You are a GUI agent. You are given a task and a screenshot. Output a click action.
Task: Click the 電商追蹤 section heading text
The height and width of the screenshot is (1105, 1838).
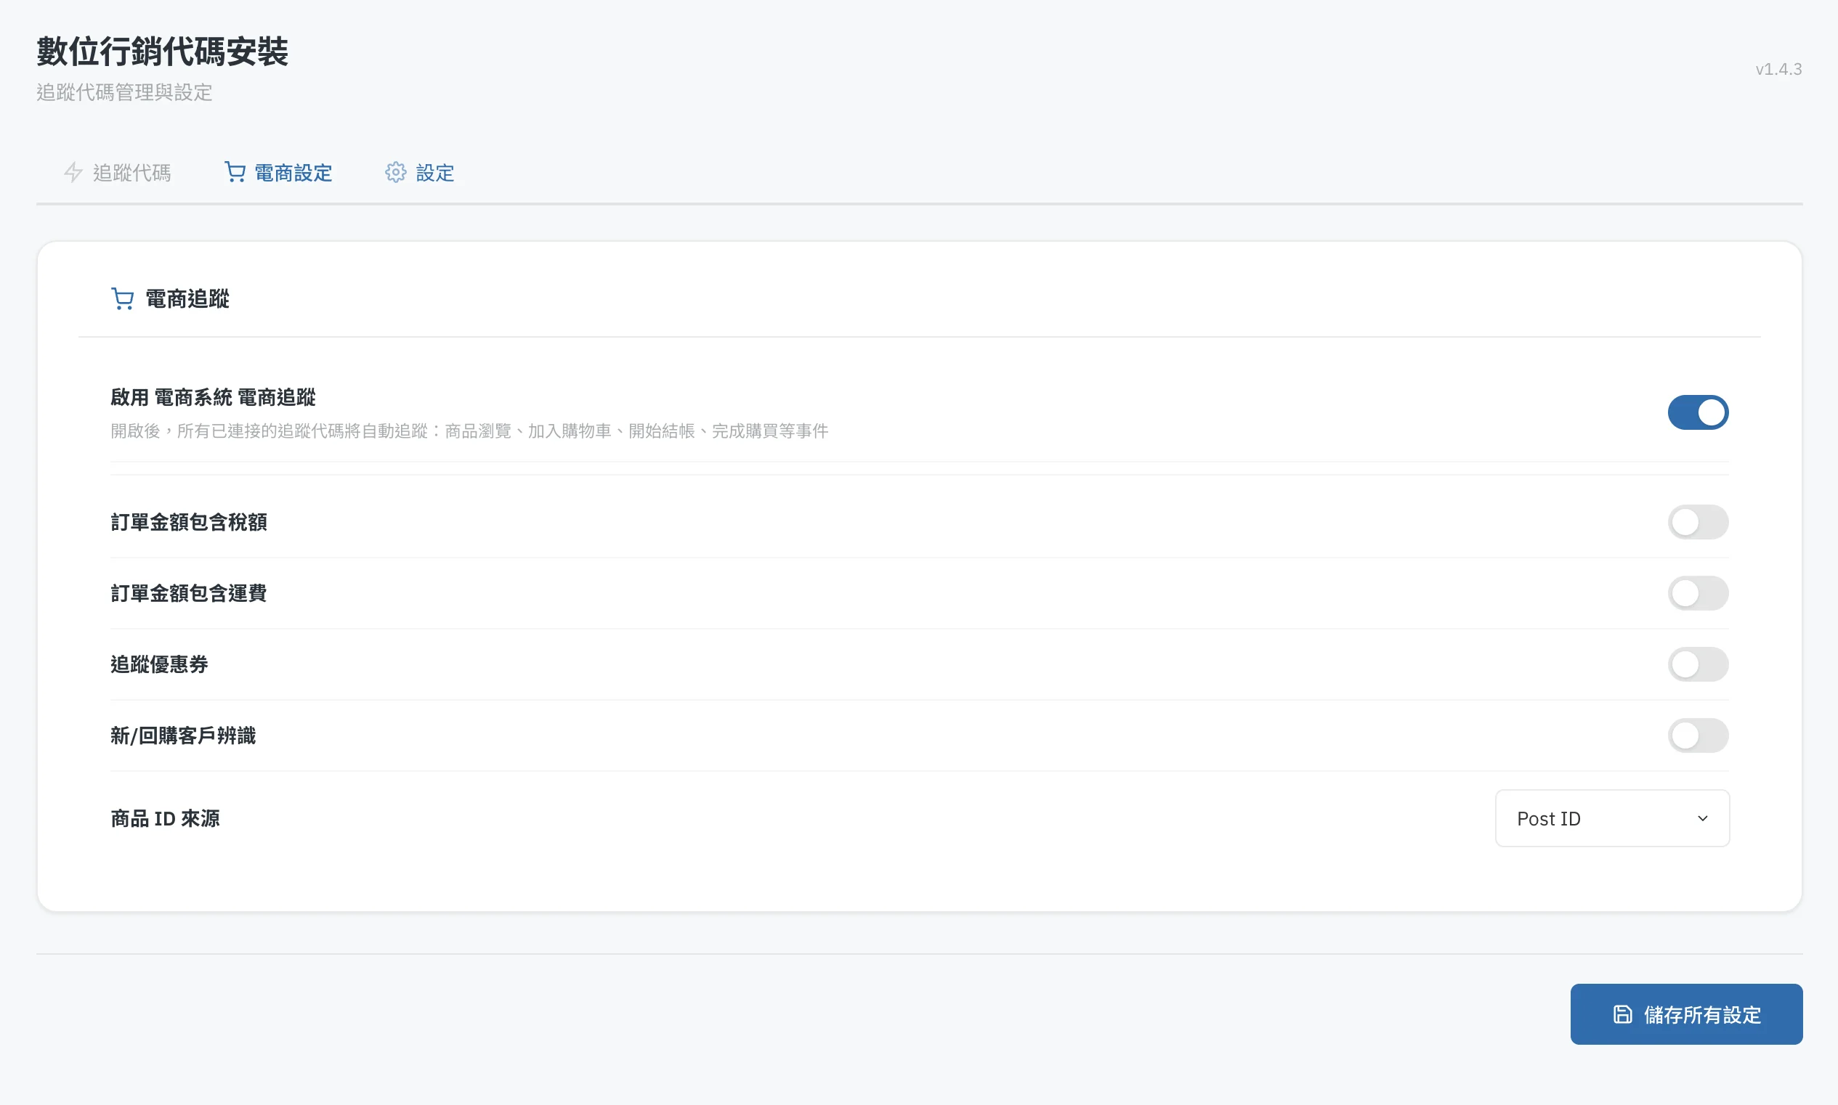pos(187,299)
